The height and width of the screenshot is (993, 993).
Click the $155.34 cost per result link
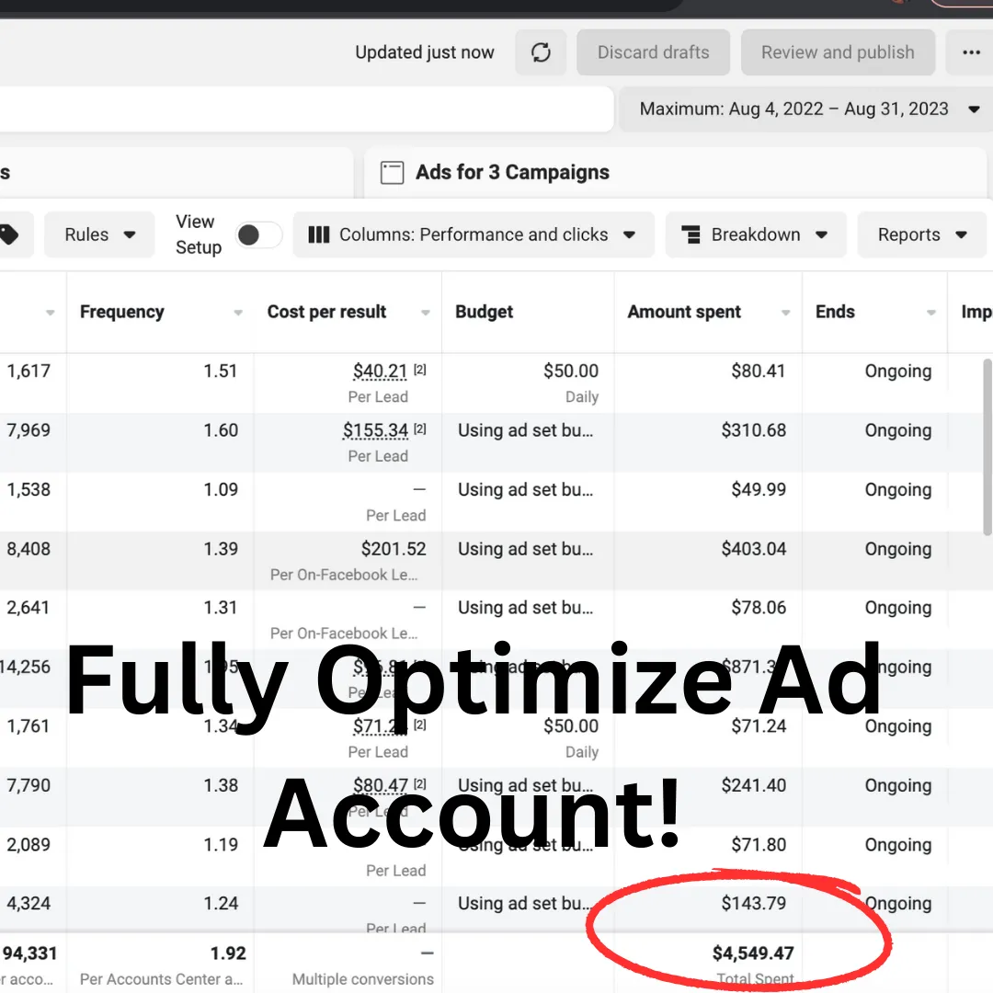click(375, 430)
